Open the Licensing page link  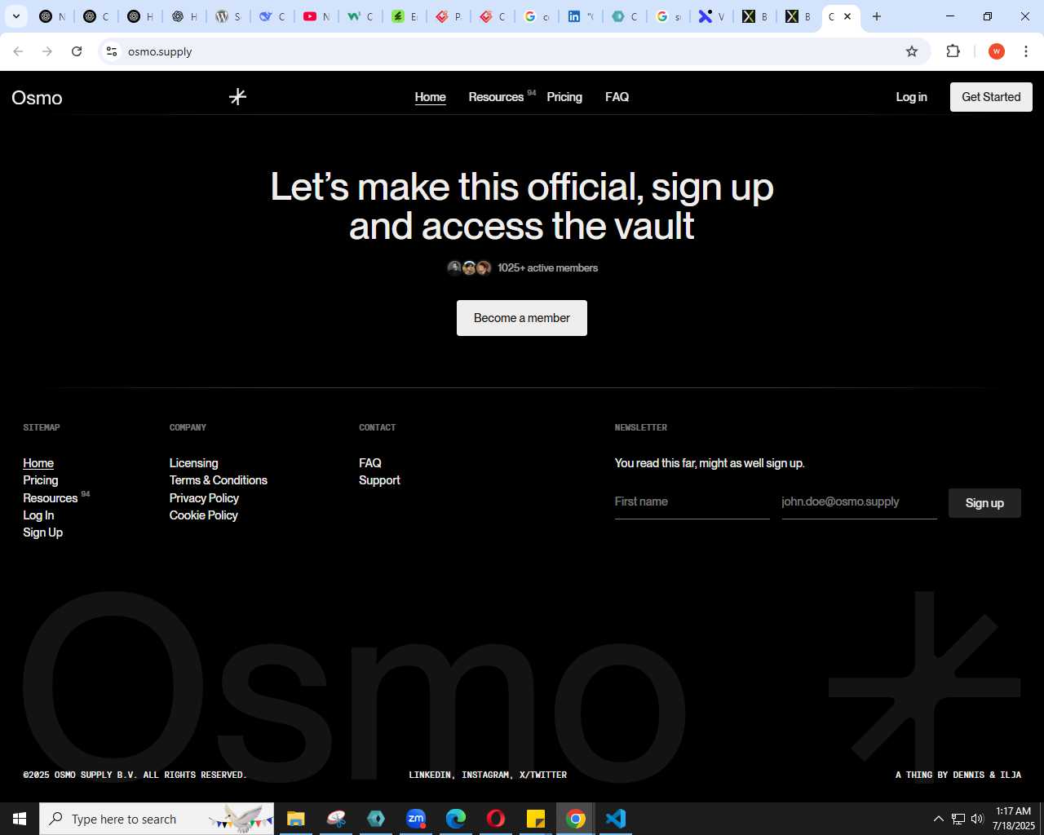pyautogui.click(x=193, y=463)
